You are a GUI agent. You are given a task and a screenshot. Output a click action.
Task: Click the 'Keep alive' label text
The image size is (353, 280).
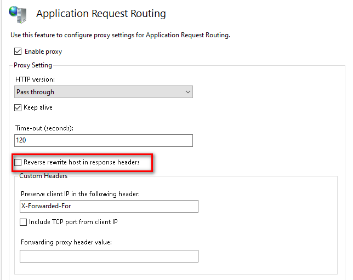coord(38,107)
